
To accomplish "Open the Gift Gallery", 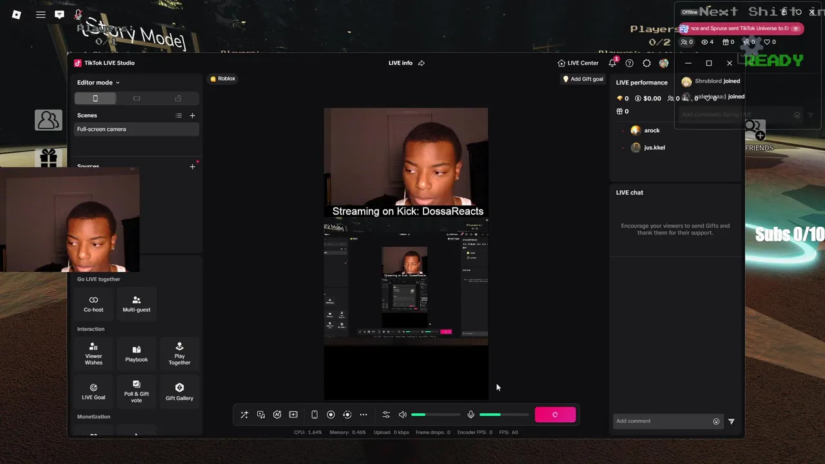I will 179,392.
